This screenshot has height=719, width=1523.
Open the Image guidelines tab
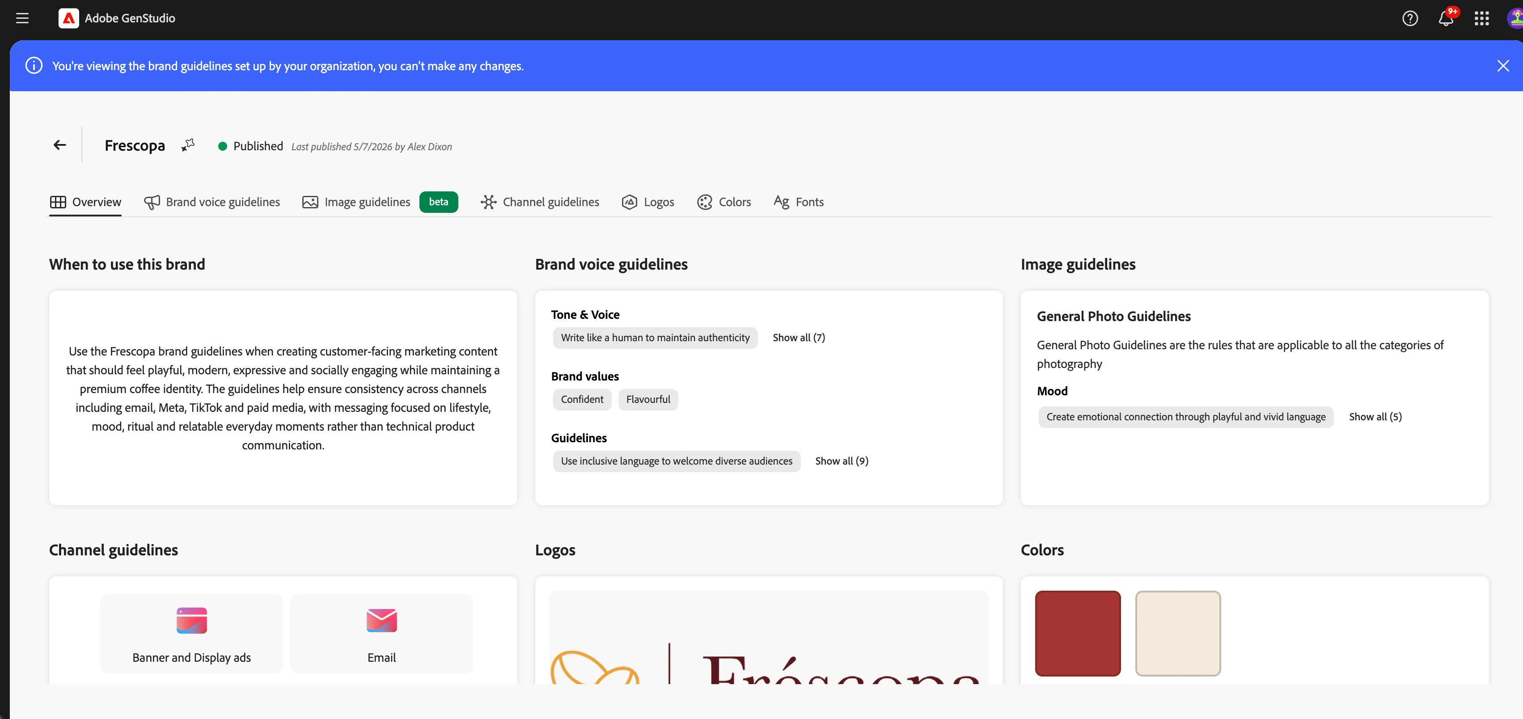click(356, 202)
